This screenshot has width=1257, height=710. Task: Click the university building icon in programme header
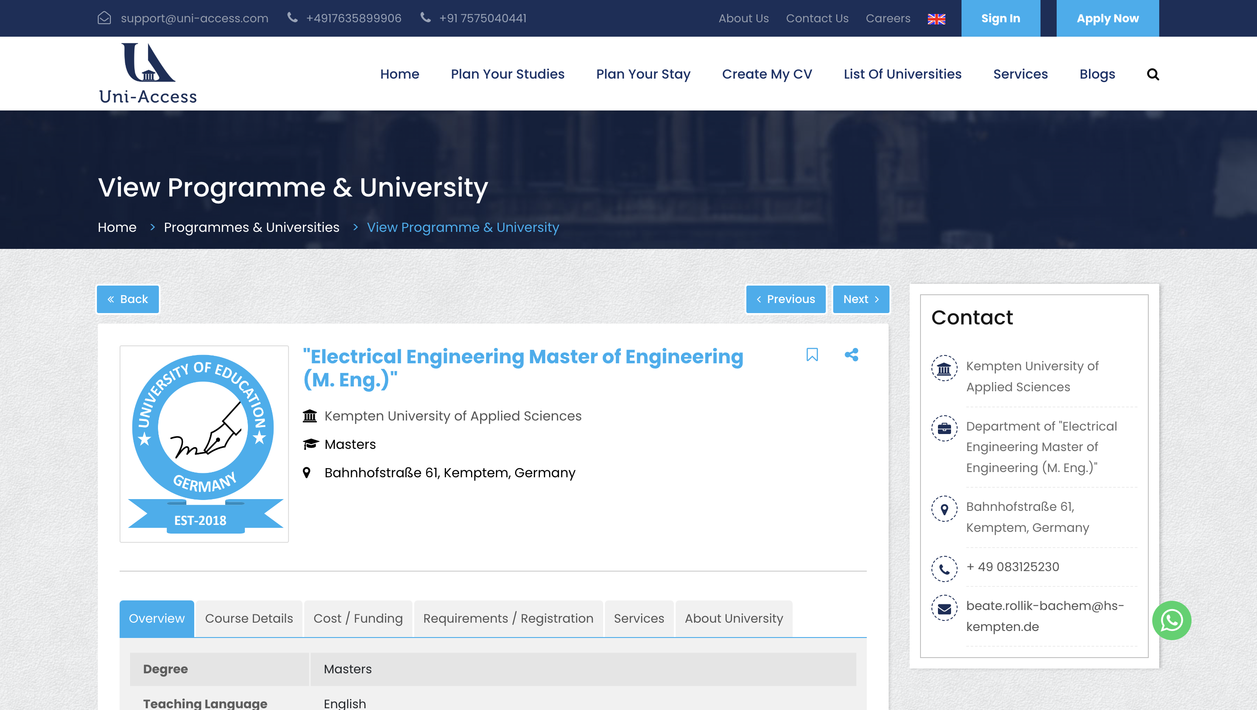pyautogui.click(x=310, y=416)
